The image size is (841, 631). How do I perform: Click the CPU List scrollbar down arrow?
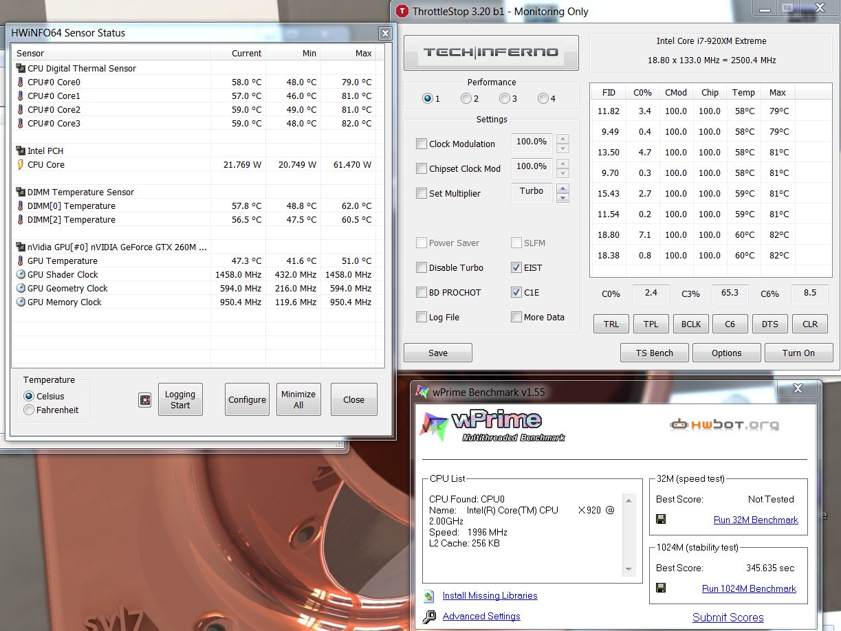[x=629, y=570]
